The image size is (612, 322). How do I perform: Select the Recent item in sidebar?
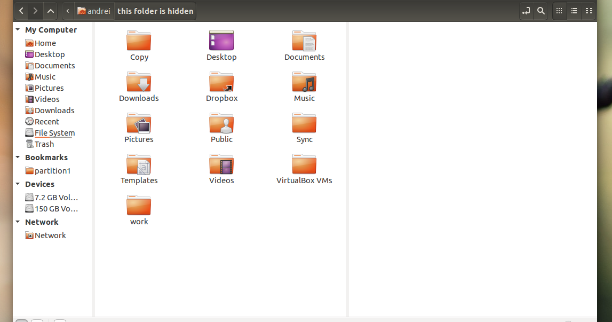[46, 121]
